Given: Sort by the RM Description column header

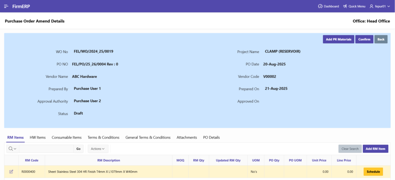Looking at the screenshot, I should (108, 160).
